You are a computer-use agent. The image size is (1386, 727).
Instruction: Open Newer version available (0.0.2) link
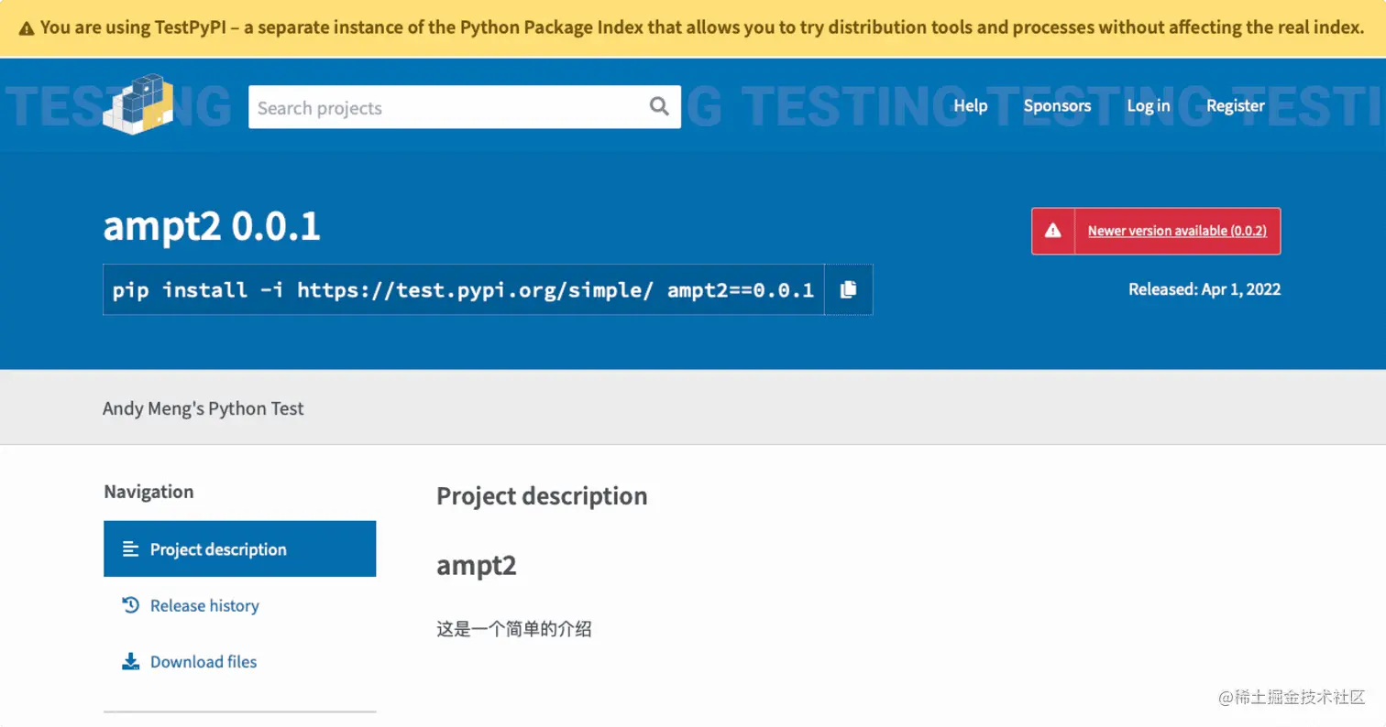(x=1176, y=231)
